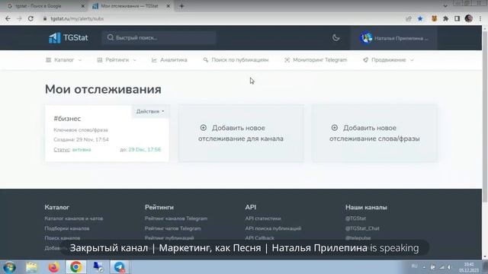
Task: Open API поиска публикаций link
Action: point(273,228)
